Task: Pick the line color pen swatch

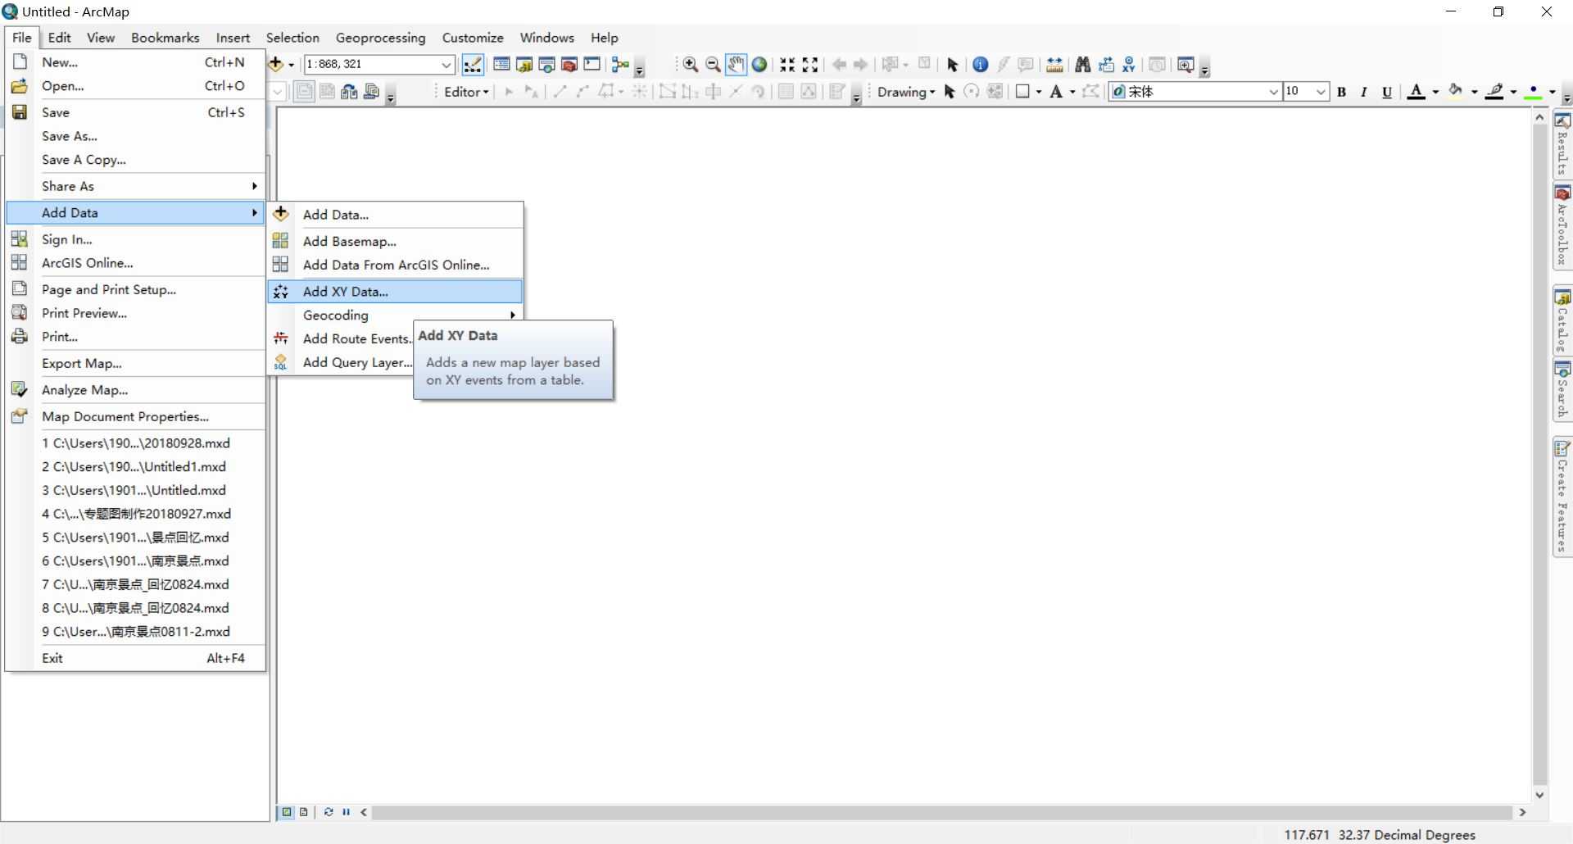Action: click(1494, 92)
